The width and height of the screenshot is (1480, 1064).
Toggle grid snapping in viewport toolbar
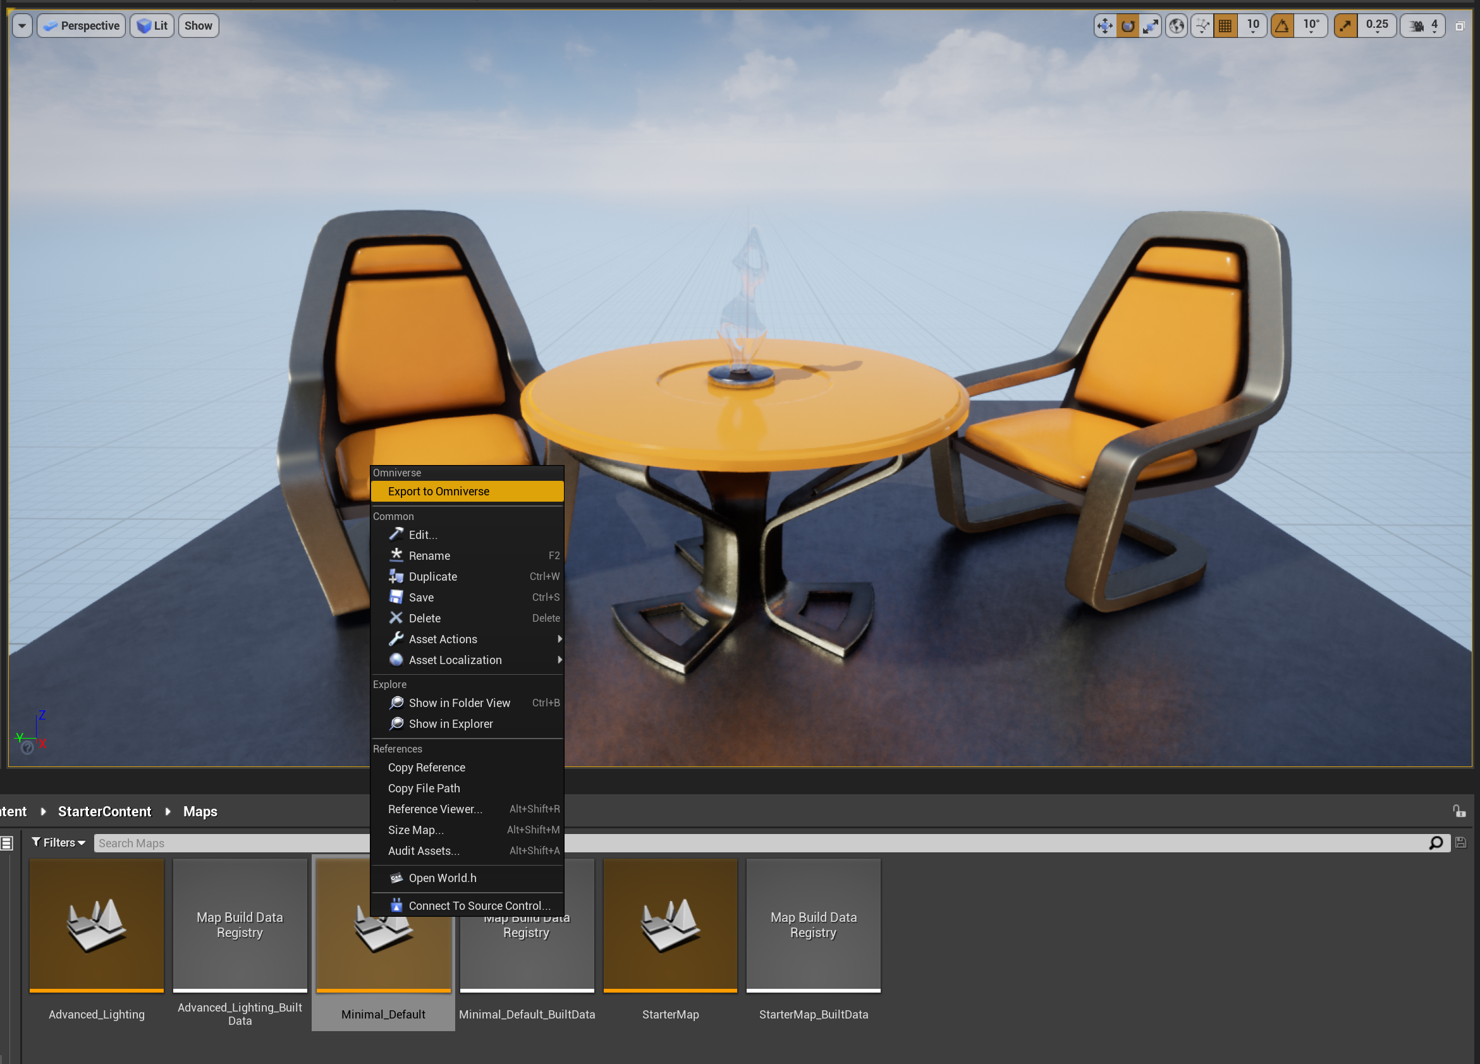click(x=1225, y=26)
